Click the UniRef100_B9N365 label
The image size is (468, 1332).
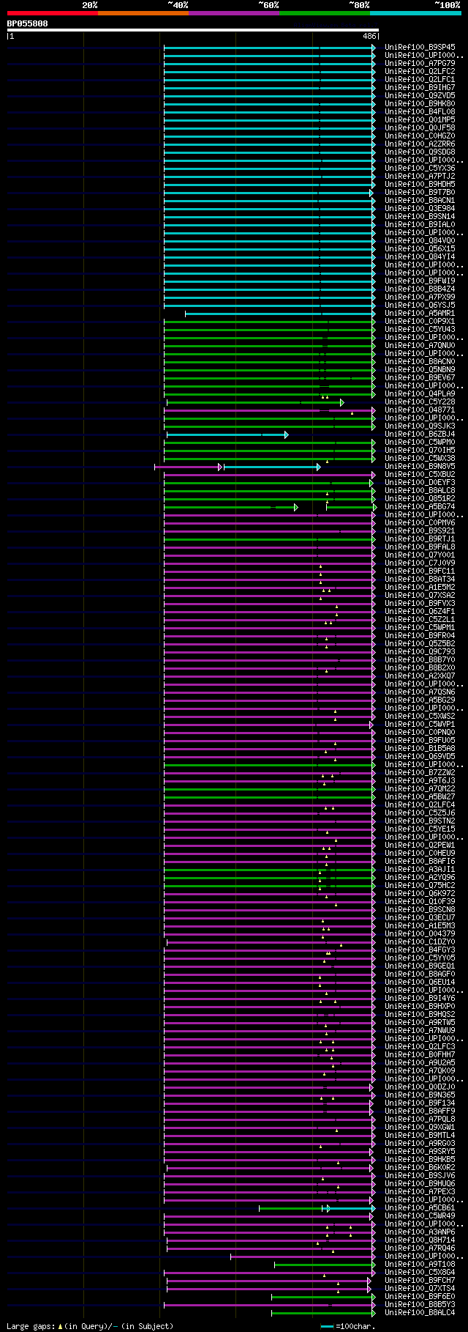[x=420, y=1095]
